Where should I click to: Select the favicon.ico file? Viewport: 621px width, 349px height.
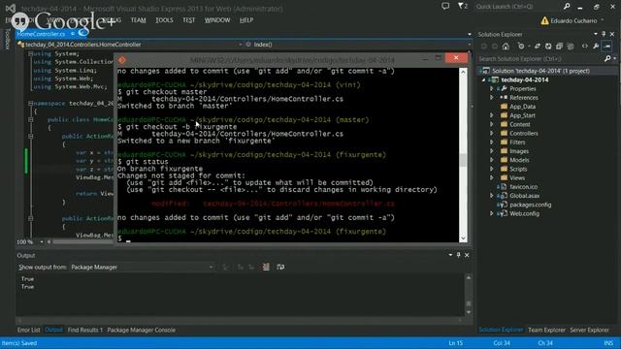pos(523,187)
